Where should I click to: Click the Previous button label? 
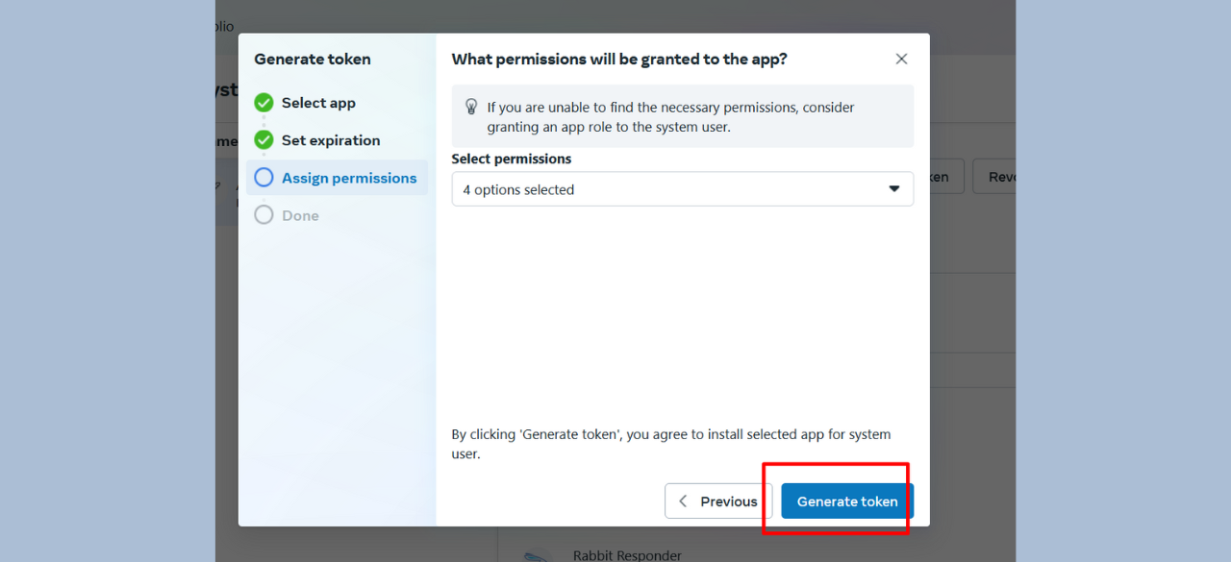[729, 501]
